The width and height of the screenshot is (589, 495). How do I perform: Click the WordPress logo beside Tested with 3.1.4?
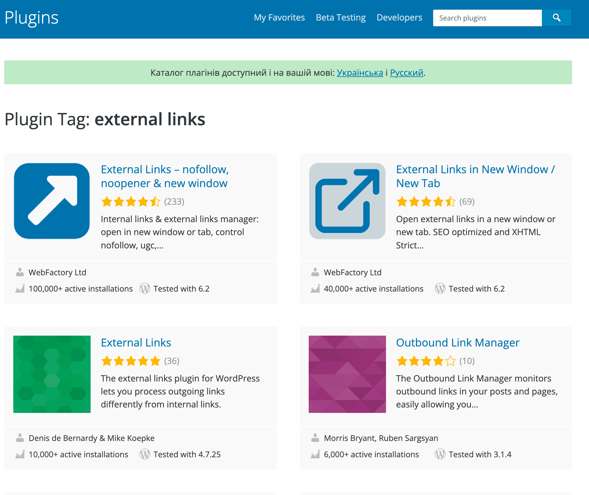point(440,454)
